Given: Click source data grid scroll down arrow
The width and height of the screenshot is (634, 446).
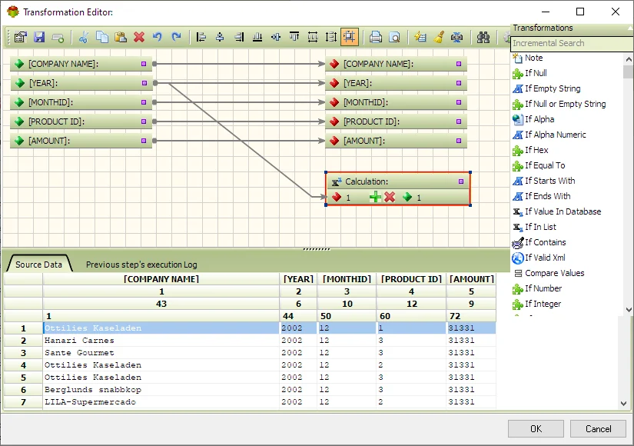Looking at the screenshot, I should [x=623, y=403].
